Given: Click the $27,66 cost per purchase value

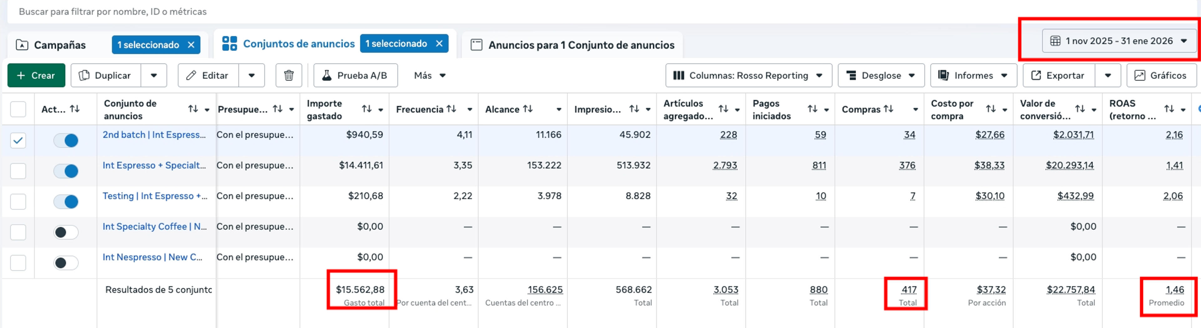Looking at the screenshot, I should 990,135.
